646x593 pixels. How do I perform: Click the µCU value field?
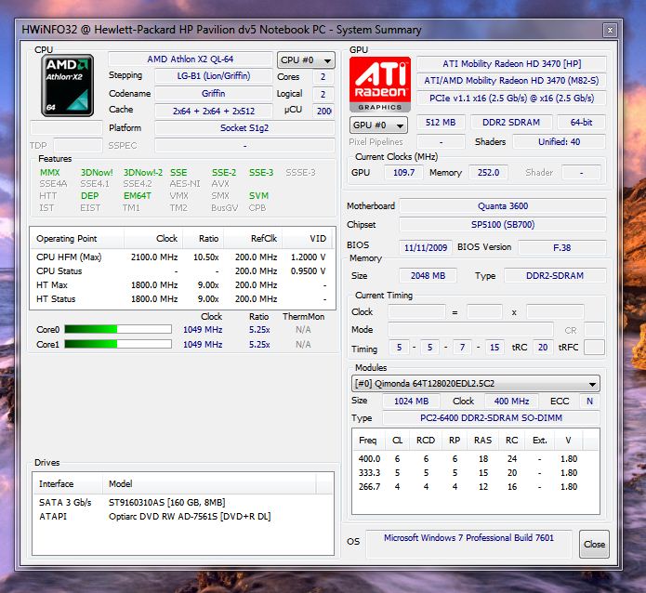coord(323,111)
